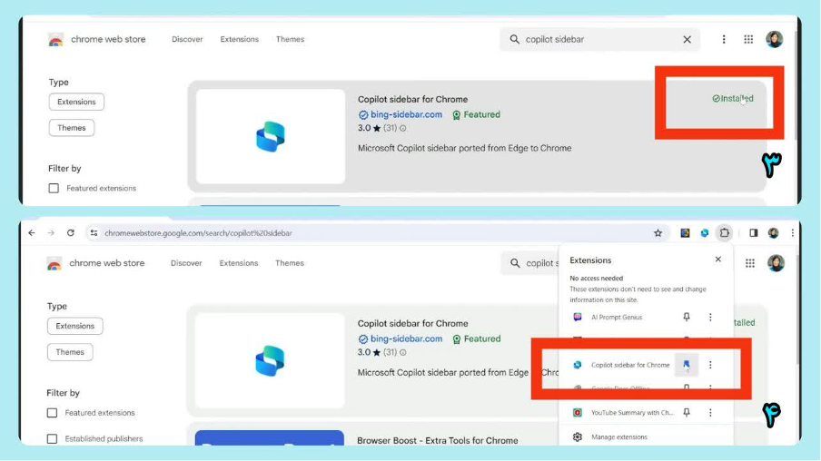Click the rating info icon in top result
This screenshot has width=821, height=461.
pos(403,128)
